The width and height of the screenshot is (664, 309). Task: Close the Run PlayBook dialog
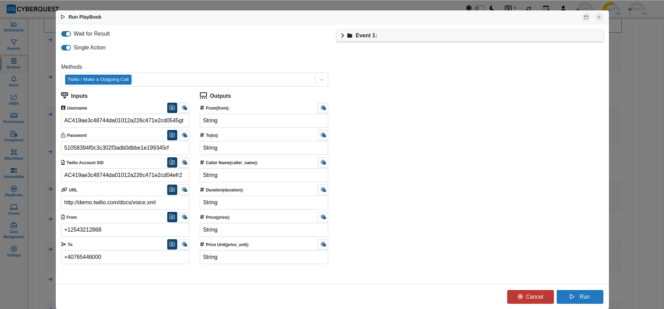599,17
